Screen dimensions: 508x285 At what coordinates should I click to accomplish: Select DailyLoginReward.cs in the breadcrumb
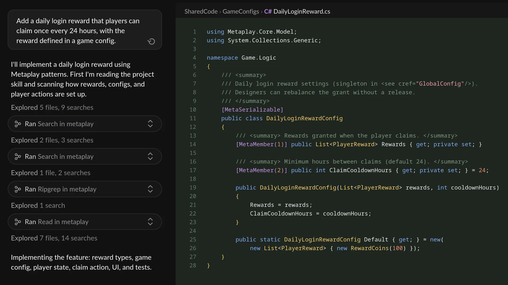coord(302,12)
